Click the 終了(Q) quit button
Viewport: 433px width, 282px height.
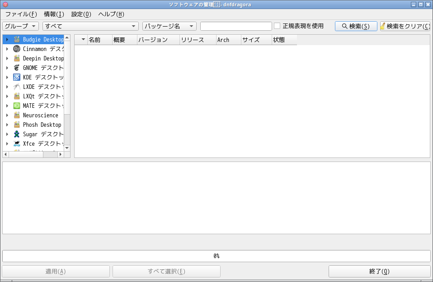(379, 272)
